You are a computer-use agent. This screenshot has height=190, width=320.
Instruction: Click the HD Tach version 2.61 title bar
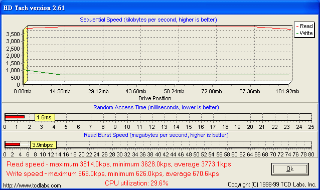pos(160,8)
